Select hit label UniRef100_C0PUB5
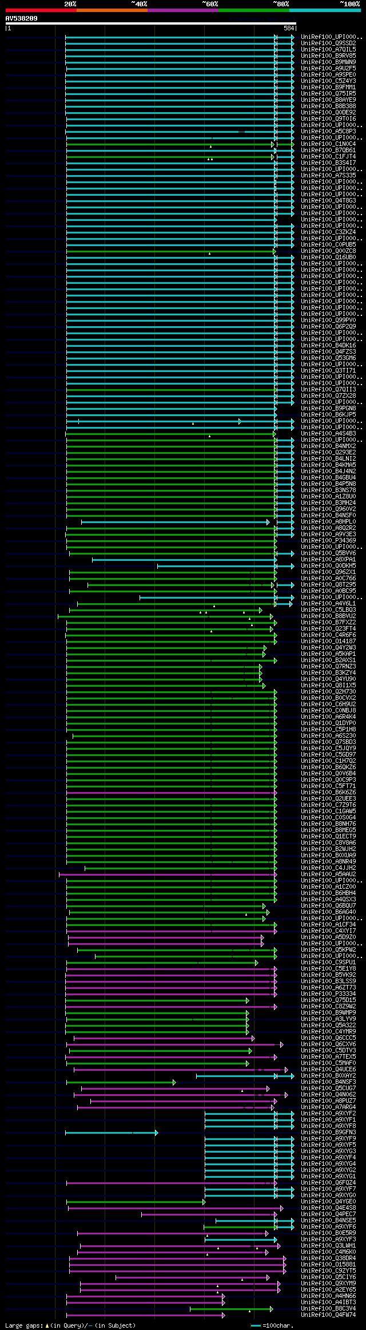 click(x=328, y=244)
